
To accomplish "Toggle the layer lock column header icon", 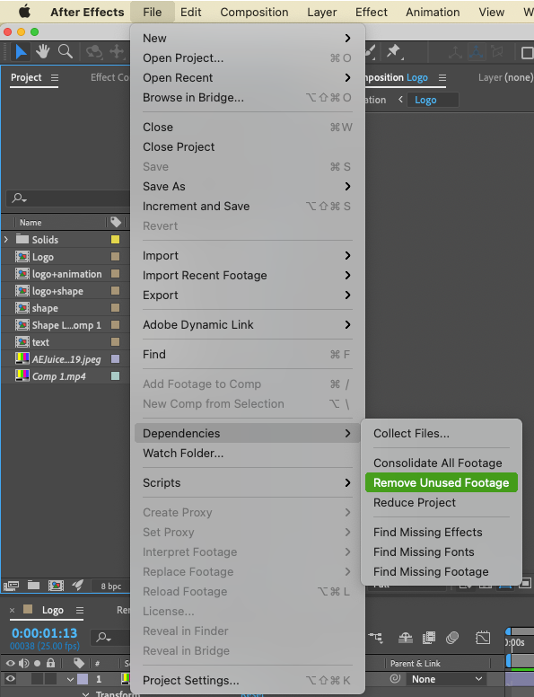I will [x=50, y=663].
